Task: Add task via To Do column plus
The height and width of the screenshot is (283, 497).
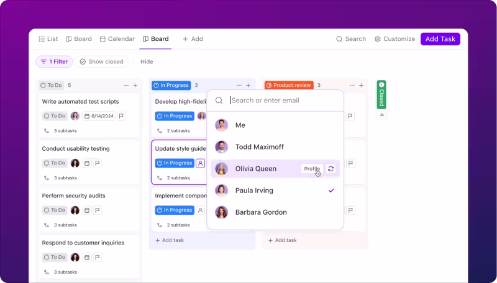Action: 135,86
